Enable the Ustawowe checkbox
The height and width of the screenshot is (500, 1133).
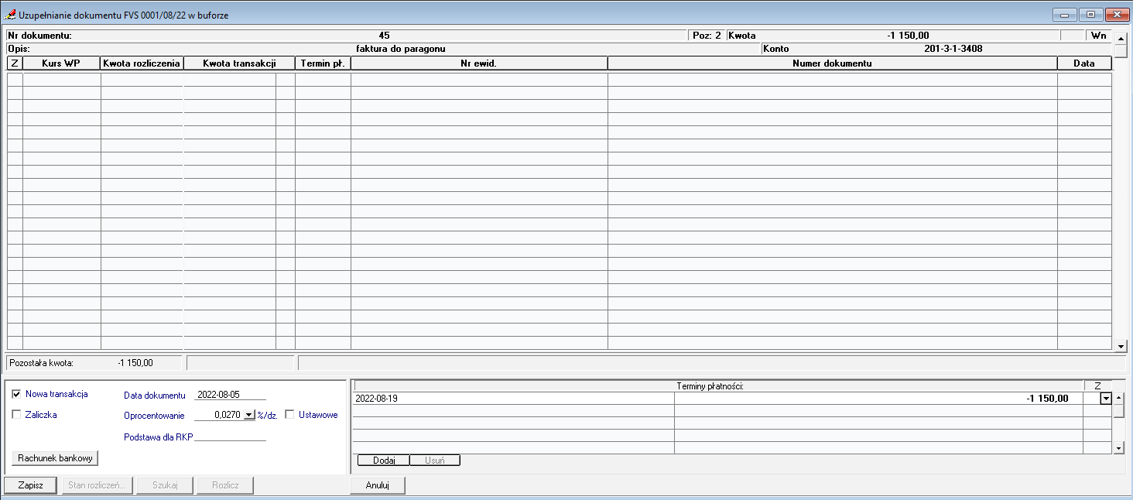pos(289,415)
